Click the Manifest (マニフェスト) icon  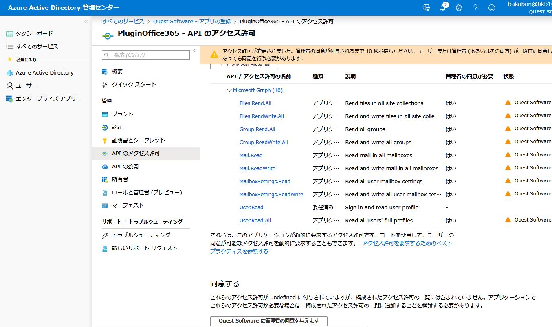(105, 206)
